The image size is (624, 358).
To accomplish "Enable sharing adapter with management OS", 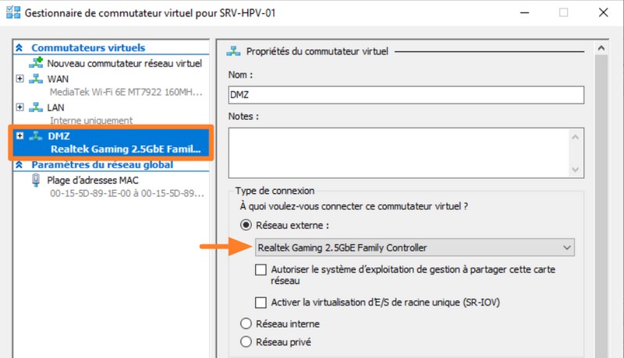I will pos(261,270).
